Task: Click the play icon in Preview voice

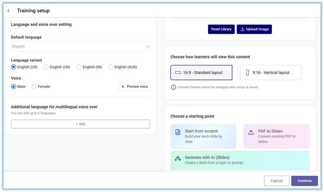Action: pyautogui.click(x=123, y=87)
